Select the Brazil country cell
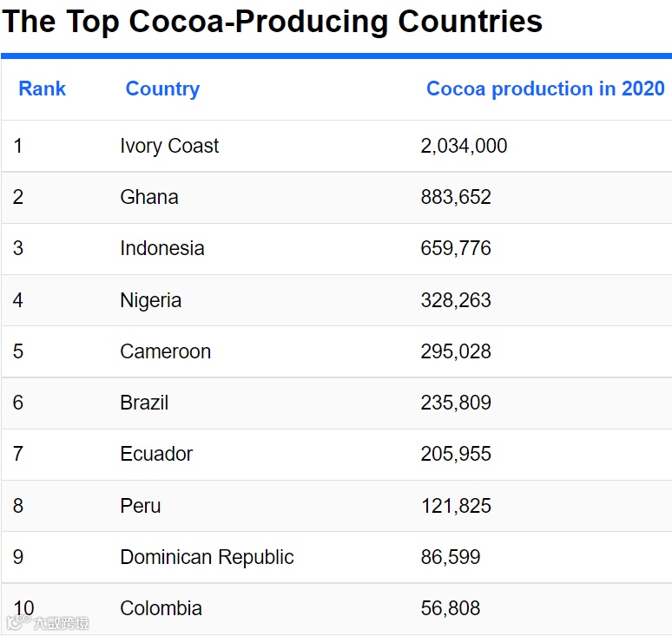This screenshot has width=672, height=636. point(144,403)
